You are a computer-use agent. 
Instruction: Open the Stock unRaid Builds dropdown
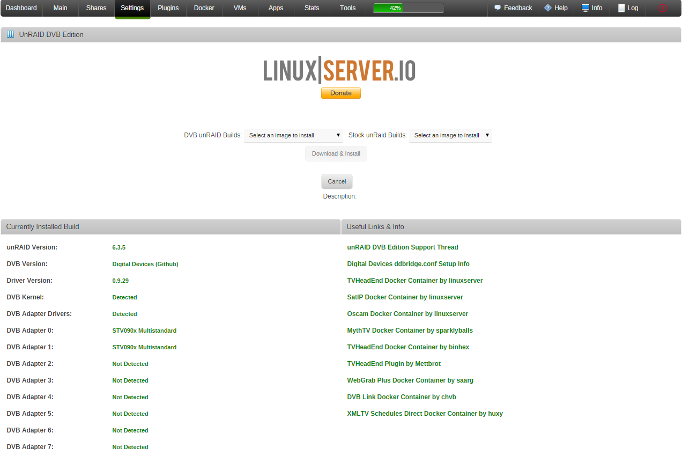(x=450, y=135)
